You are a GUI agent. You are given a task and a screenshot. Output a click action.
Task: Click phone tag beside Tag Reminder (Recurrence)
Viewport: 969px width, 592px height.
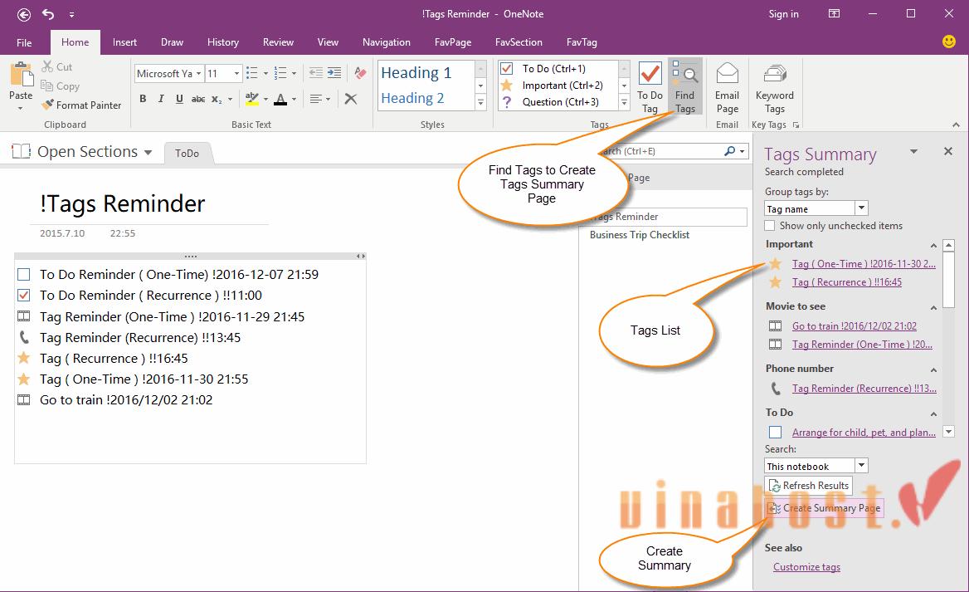[23, 337]
